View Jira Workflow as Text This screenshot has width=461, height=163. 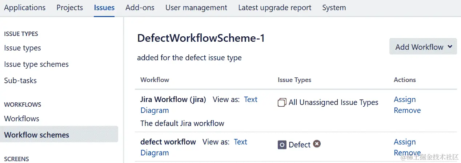(x=250, y=99)
